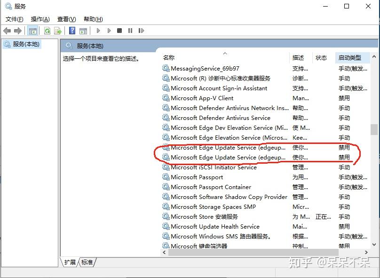Click the restart service icon
This screenshot has height=278, width=380.
pos(142,31)
